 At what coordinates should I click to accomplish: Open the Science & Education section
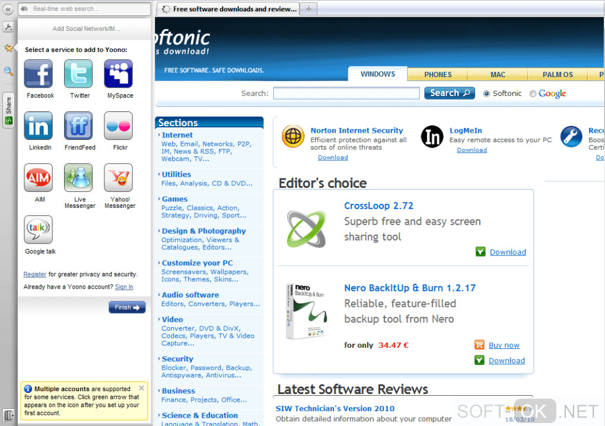pyautogui.click(x=199, y=415)
